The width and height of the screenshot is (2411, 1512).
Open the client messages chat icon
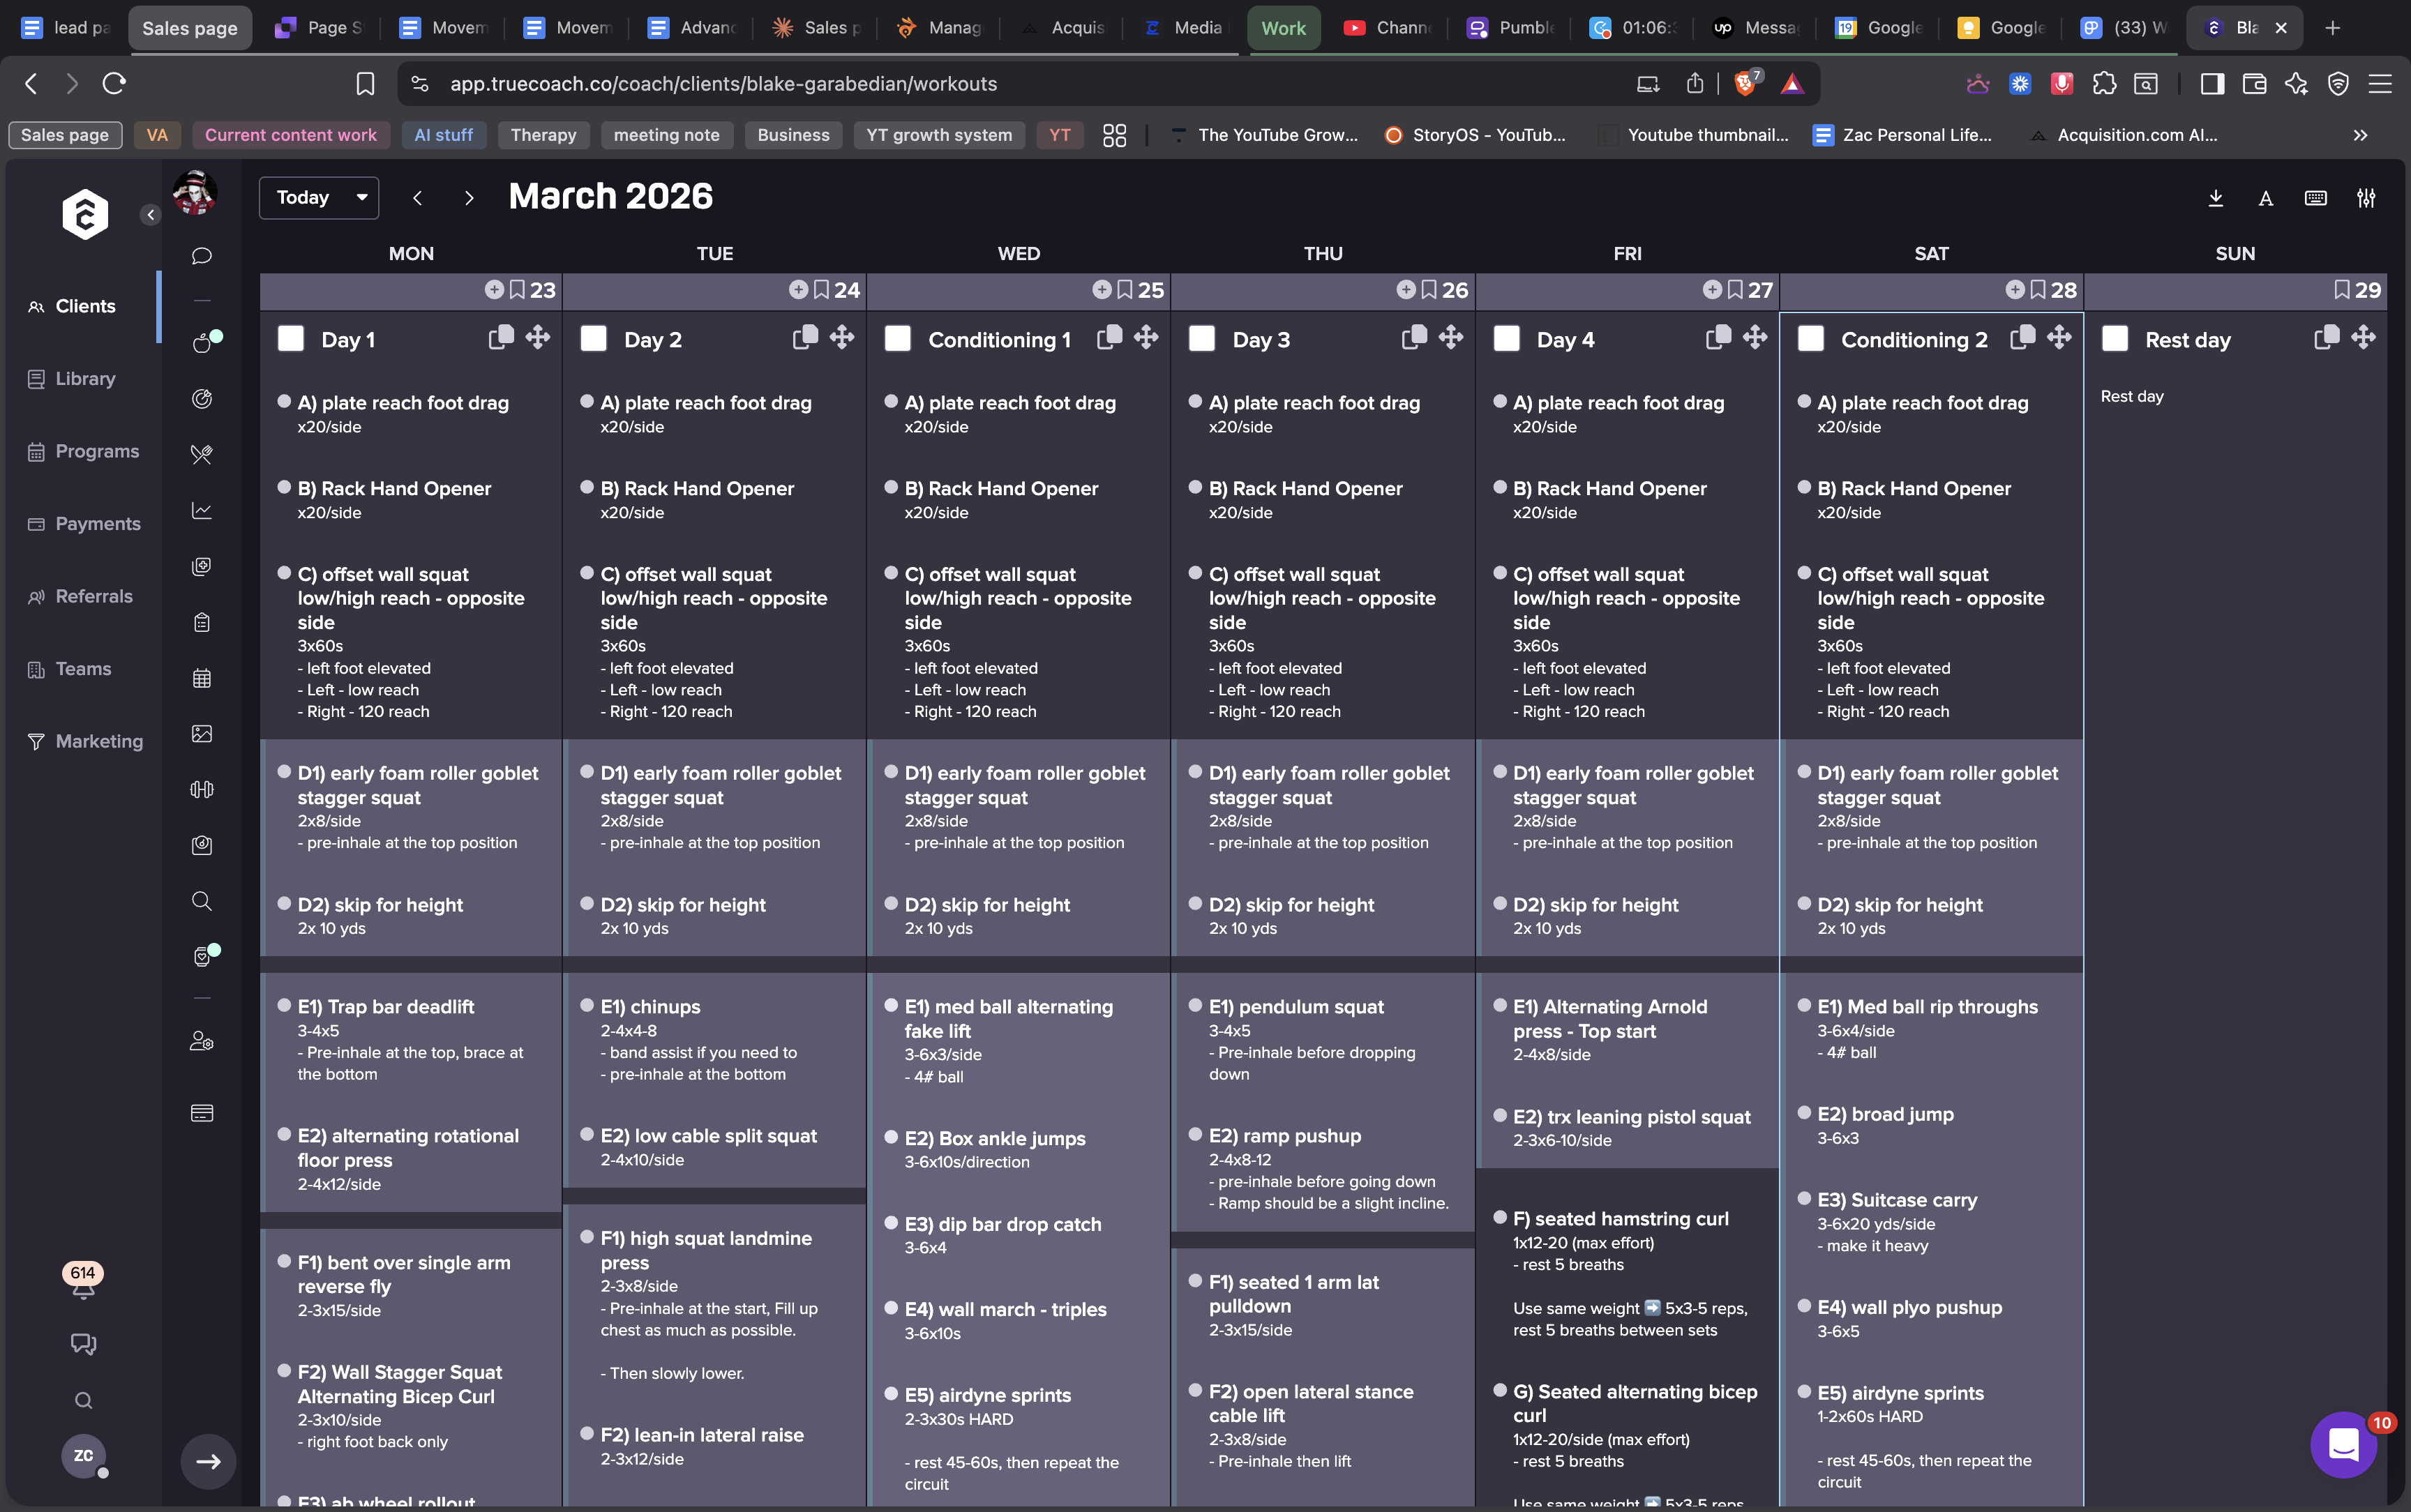click(x=202, y=256)
